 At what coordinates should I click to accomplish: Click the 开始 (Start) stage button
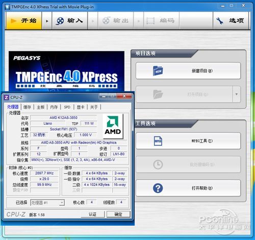pyautogui.click(x=24, y=20)
